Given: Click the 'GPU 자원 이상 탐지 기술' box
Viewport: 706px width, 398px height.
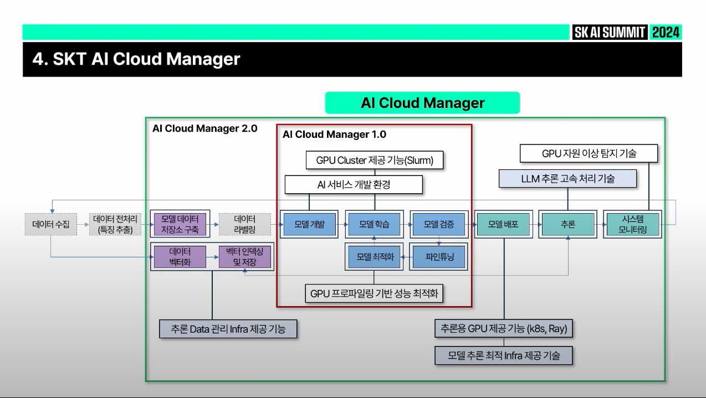Looking at the screenshot, I should 589,153.
